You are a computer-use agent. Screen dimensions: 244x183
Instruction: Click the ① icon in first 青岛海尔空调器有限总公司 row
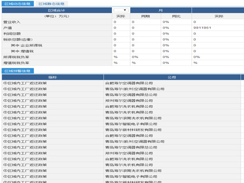(5, 95)
